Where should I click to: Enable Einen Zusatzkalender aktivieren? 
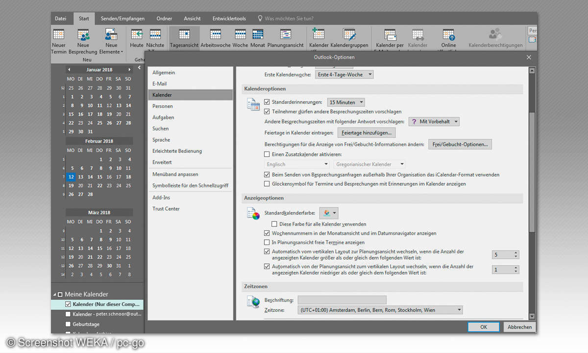point(267,154)
